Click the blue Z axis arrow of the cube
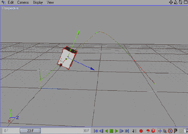This screenshot has height=134, width=188. click(92, 69)
